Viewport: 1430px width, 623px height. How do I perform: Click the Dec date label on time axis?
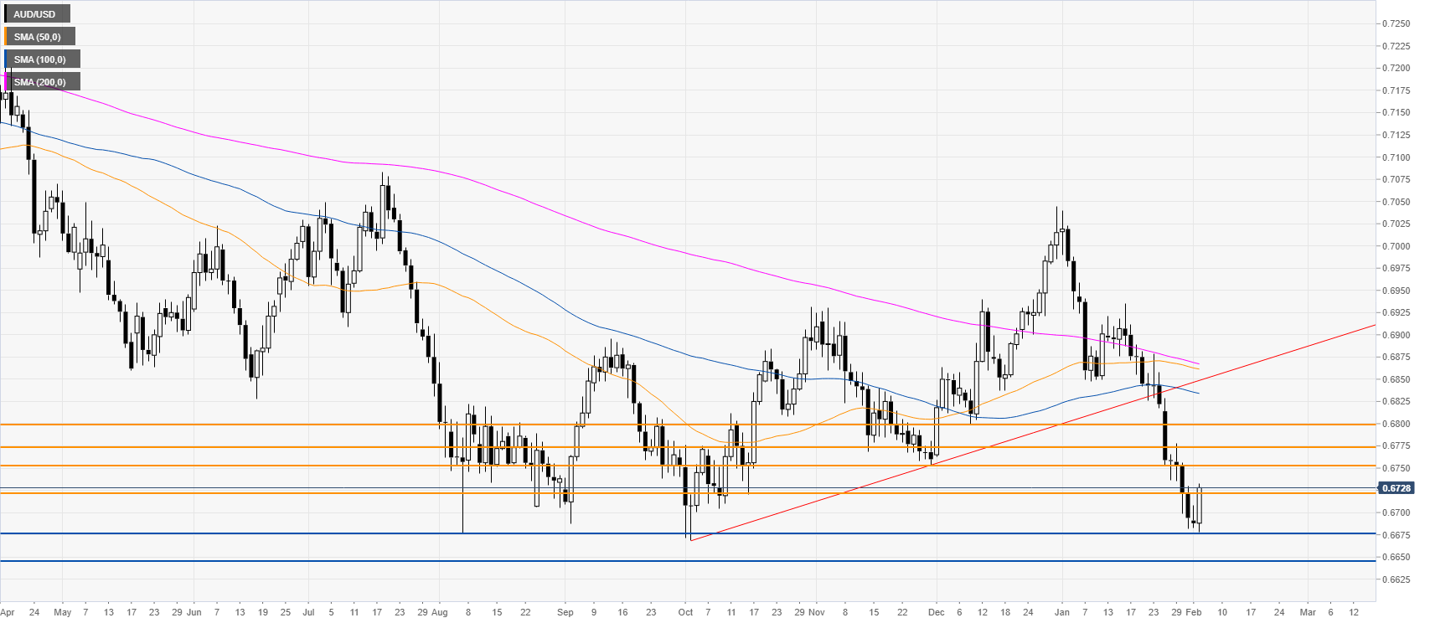pos(937,612)
